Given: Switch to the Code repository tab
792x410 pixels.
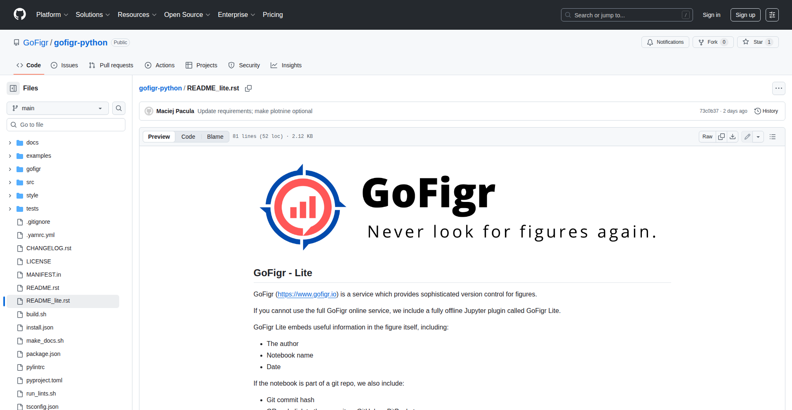Looking at the screenshot, I should 29,65.
